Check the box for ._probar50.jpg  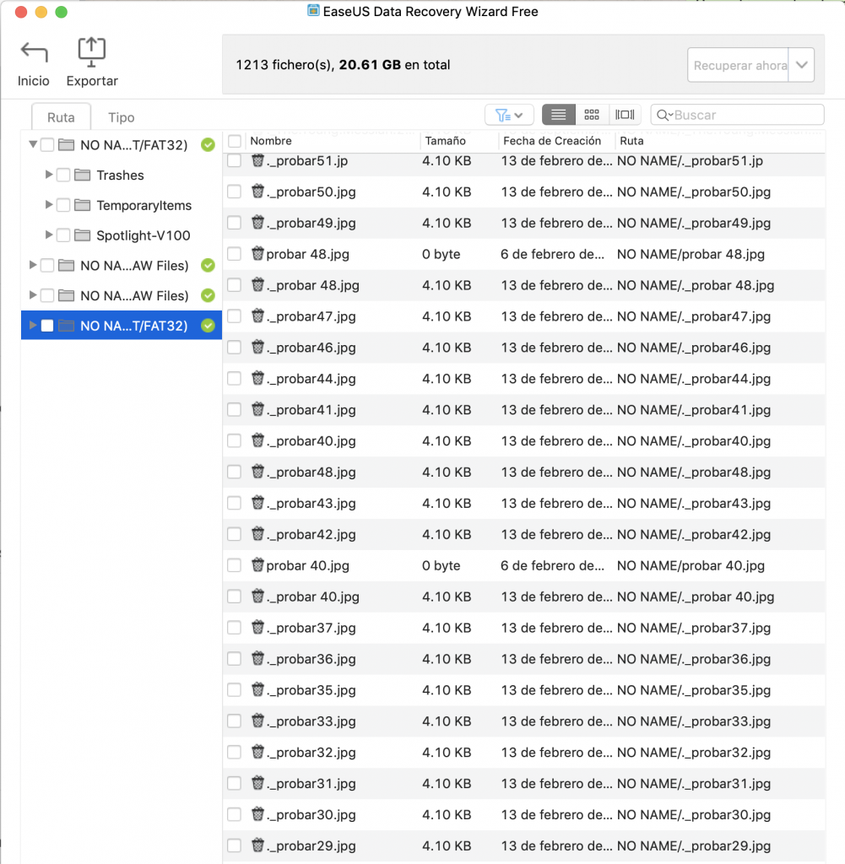(235, 192)
